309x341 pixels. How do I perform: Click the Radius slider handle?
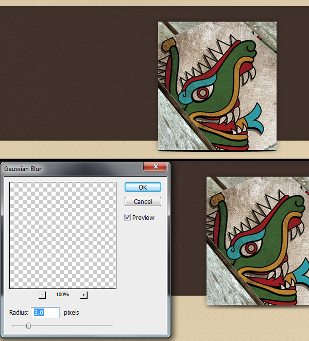[x=28, y=326]
